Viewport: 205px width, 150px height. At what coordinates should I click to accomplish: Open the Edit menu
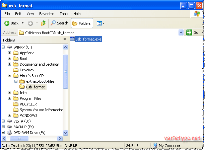18,14
